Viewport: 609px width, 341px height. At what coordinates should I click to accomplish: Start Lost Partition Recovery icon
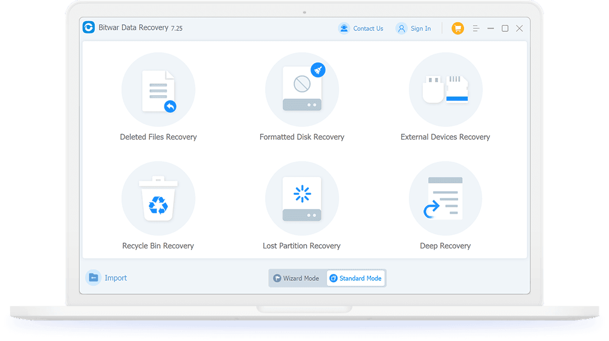(x=302, y=199)
